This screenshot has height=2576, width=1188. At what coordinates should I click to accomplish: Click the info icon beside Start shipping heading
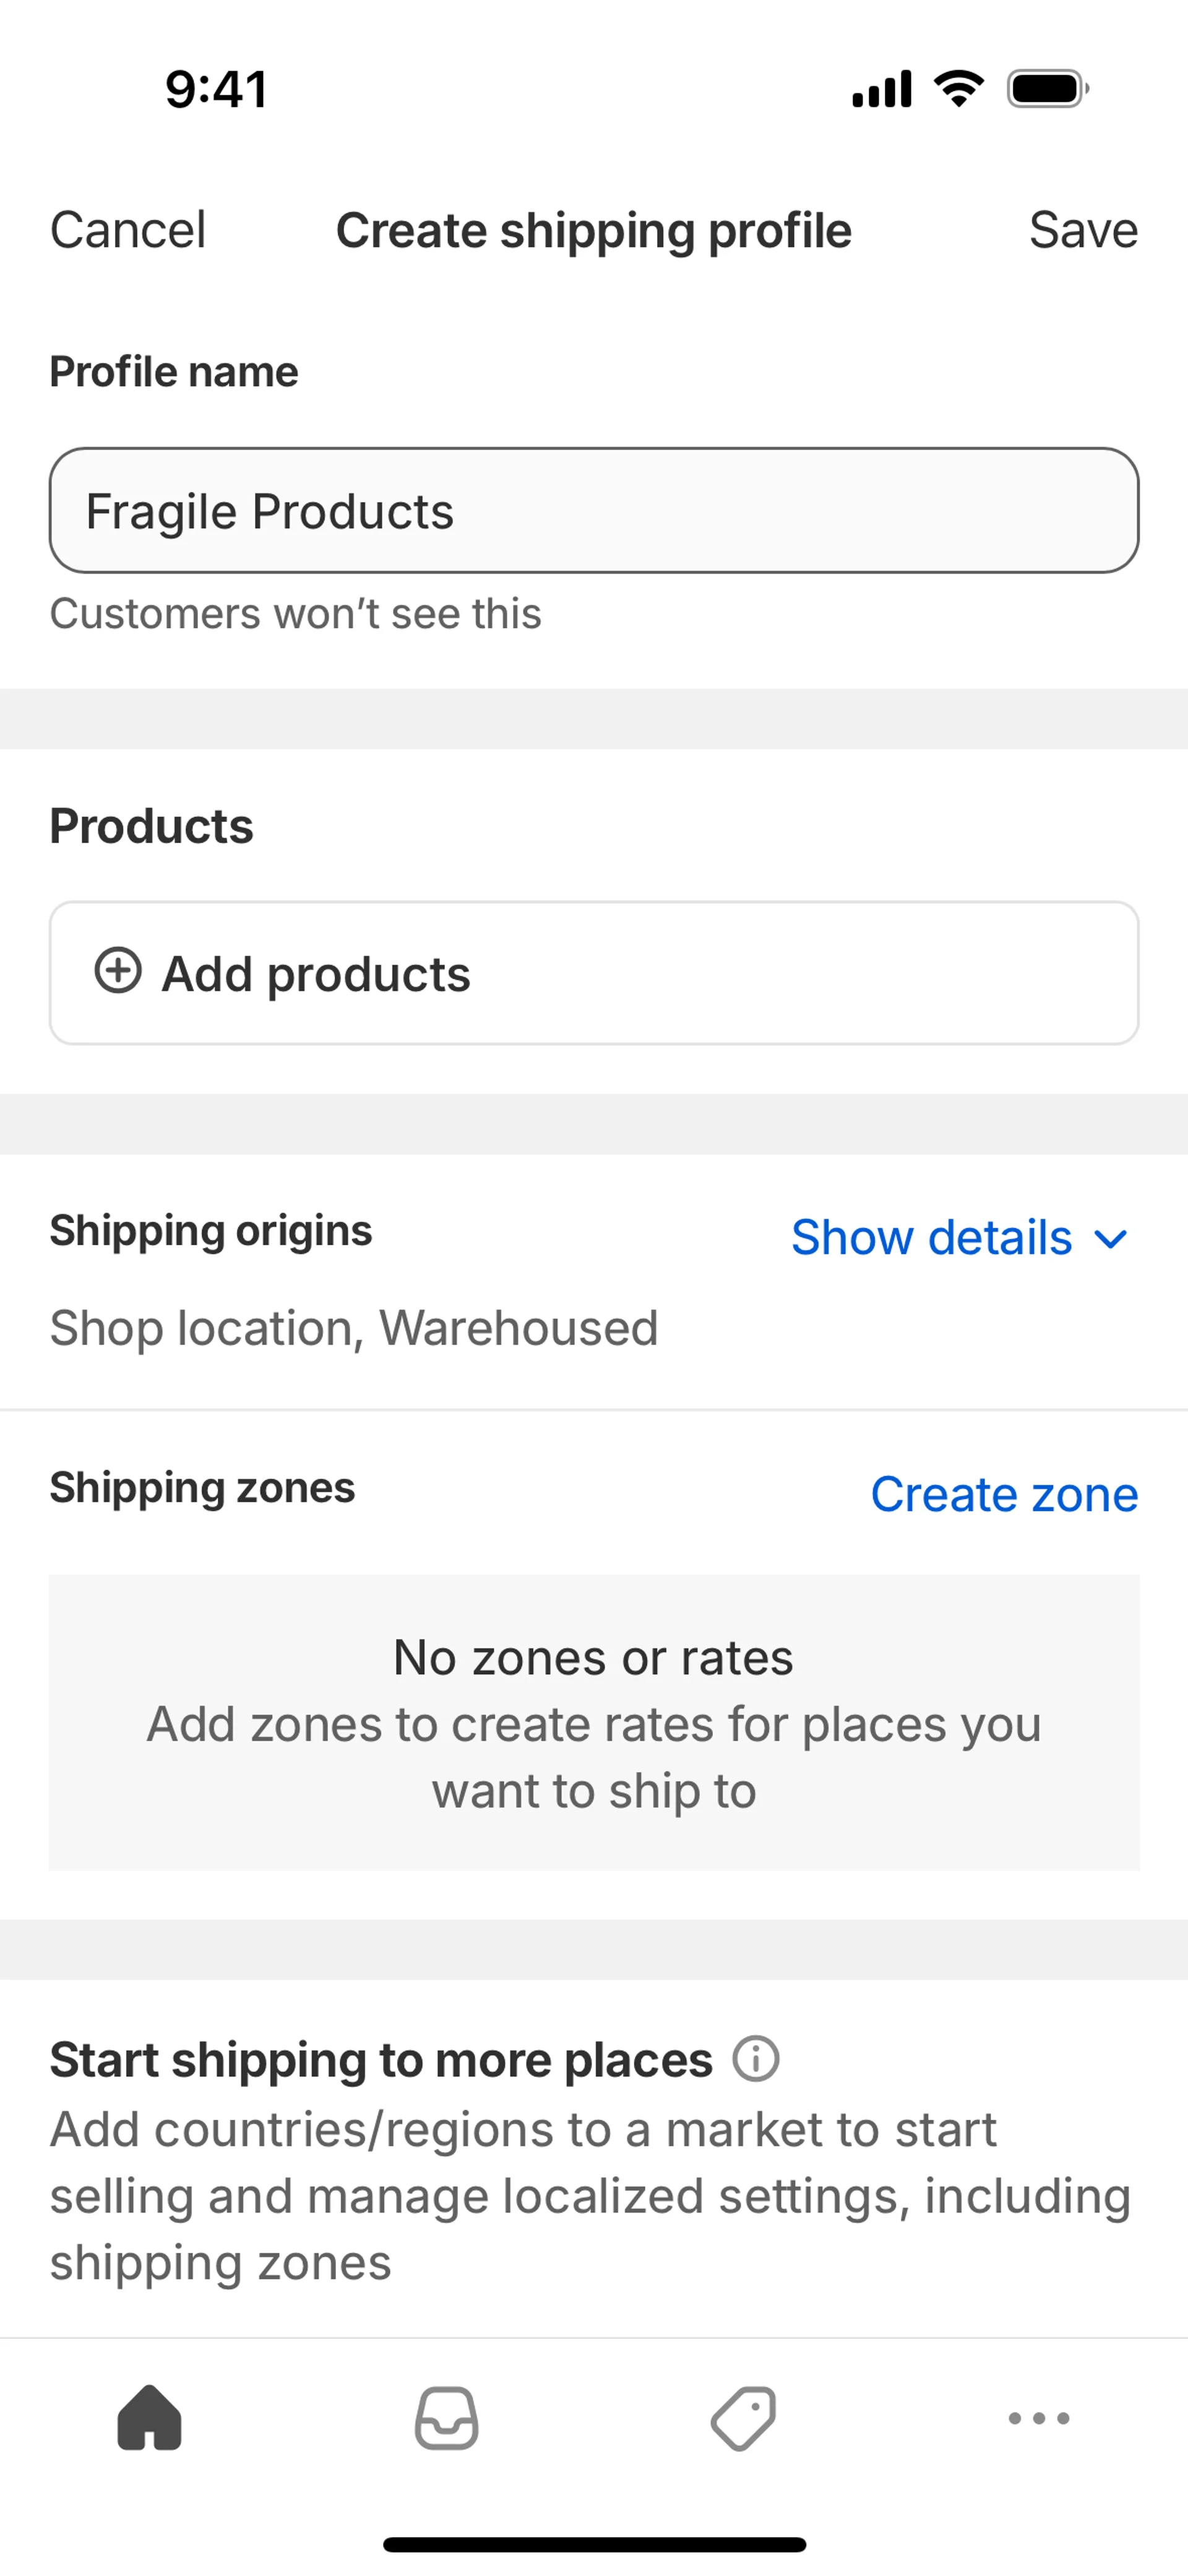click(756, 2060)
